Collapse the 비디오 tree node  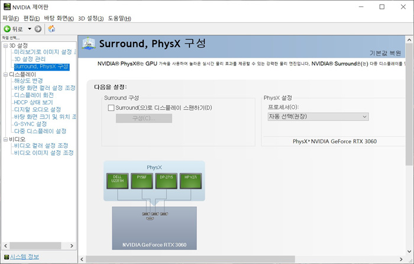coord(5,139)
